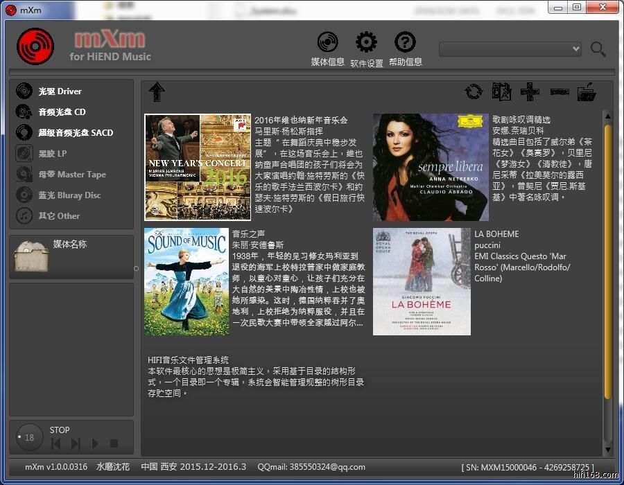
Task: Click the album list vertical scrollbar
Action: [608, 263]
